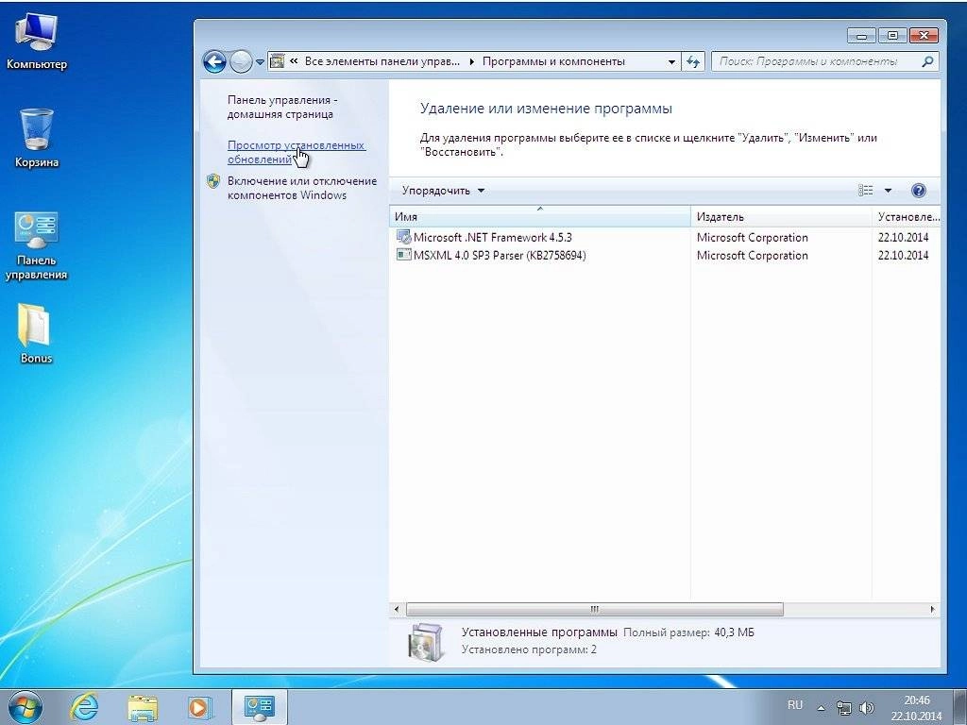Click 'Программы и компоненты' breadcrumb
The image size is (967, 725).
coord(553,61)
